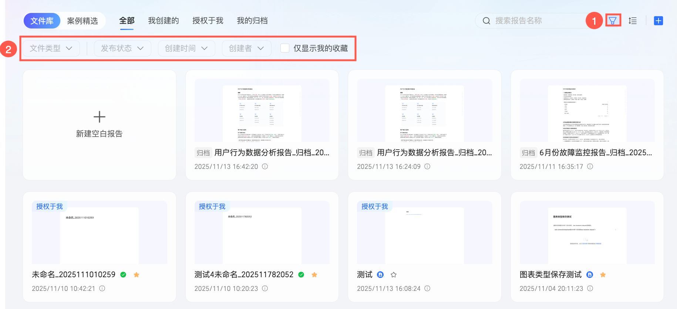Expand the 发布状态 dropdown
The image size is (677, 309).
122,48
